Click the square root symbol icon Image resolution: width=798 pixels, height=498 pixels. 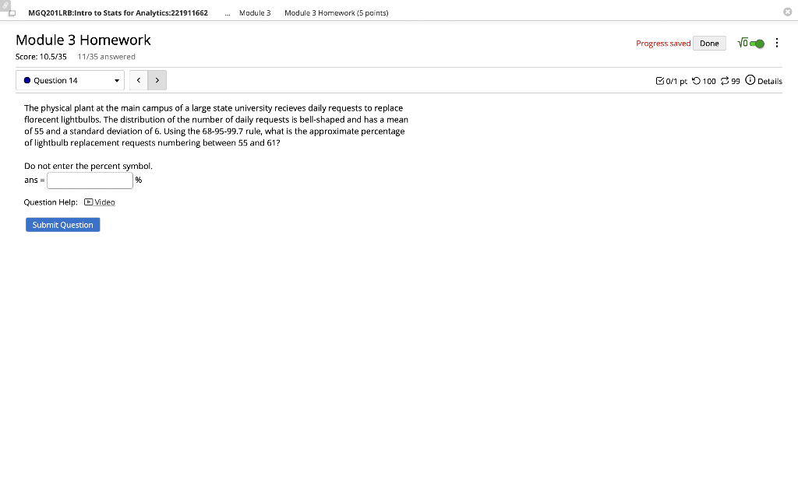tap(743, 44)
